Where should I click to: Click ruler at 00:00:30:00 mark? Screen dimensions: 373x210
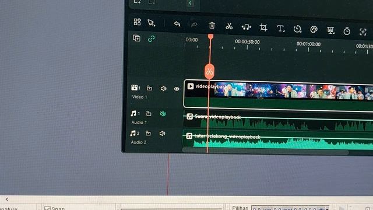click(247, 42)
